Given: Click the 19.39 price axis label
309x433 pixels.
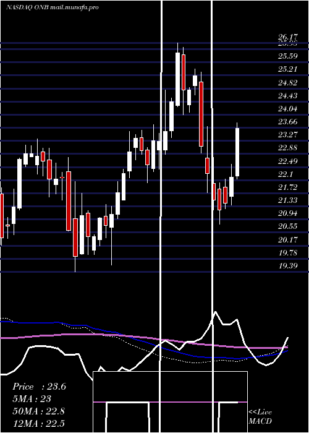Looking at the screenshot, I should tap(288, 266).
